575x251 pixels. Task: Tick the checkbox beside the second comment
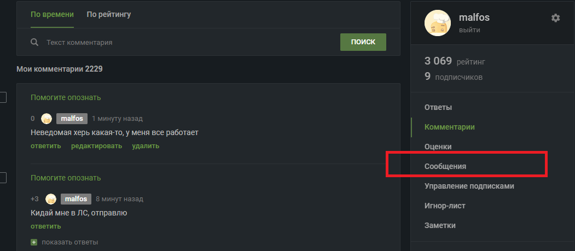coord(3,178)
